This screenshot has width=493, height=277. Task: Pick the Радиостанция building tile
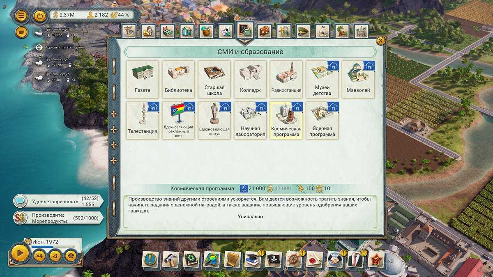286,79
